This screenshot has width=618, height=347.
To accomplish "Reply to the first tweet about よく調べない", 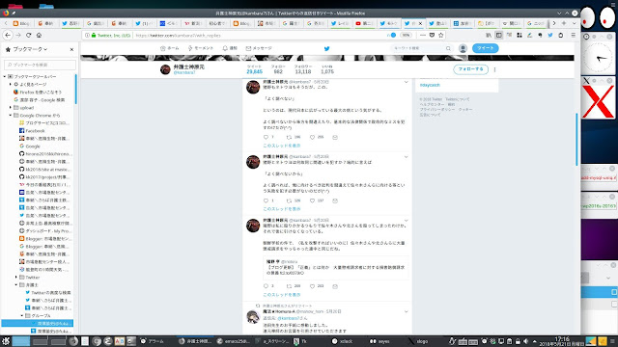I will 266,137.
